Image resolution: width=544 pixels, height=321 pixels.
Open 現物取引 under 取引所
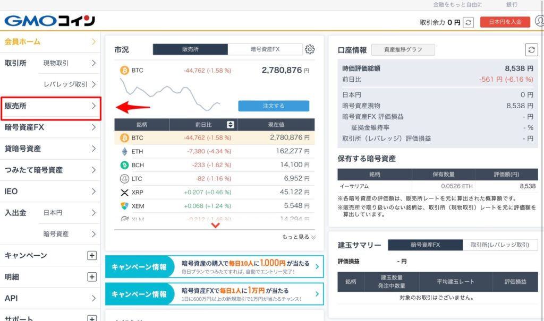[x=70, y=63]
